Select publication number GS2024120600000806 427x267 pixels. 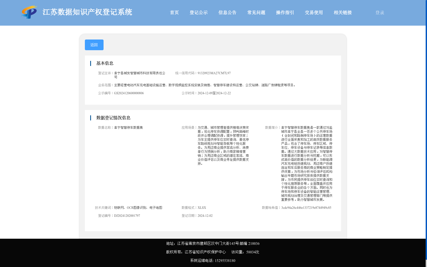tap(129, 93)
